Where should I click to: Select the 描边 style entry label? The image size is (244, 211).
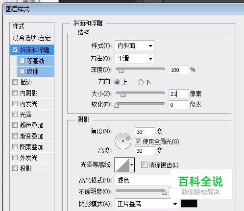(x=26, y=82)
